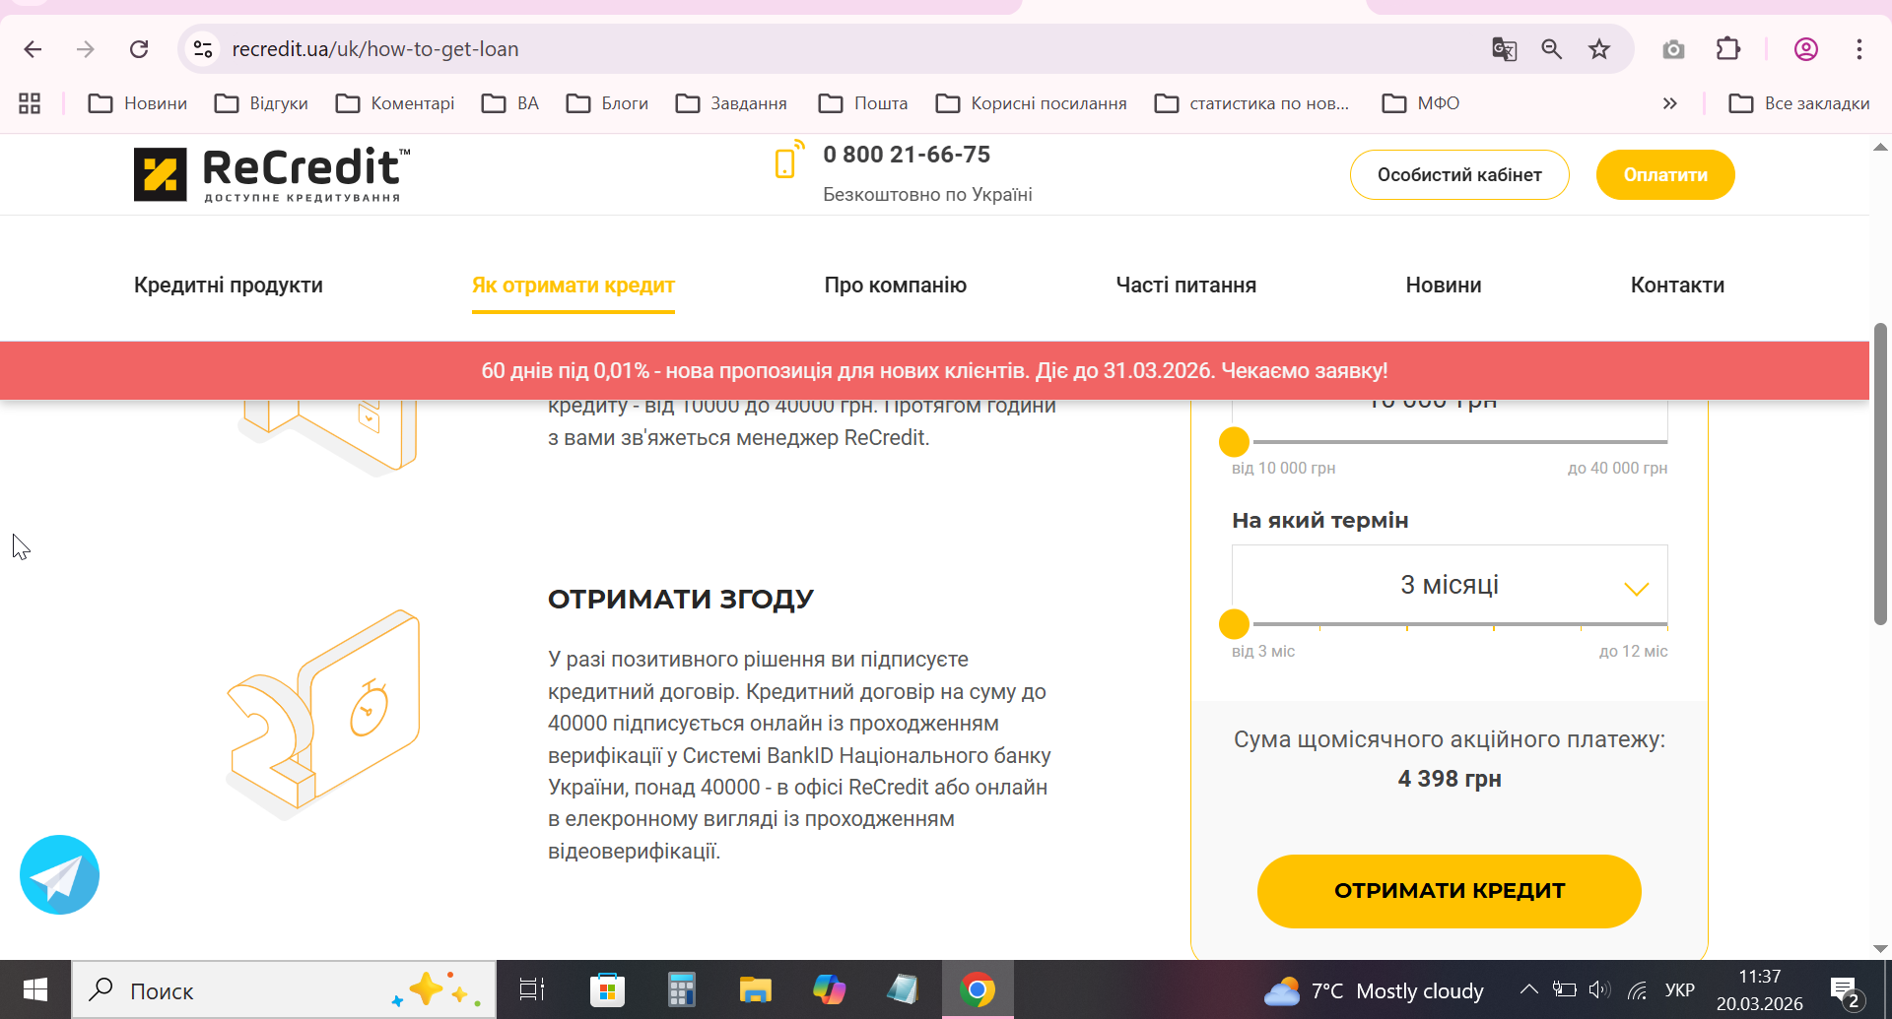
Task: Open the notepad-like app icon on taskbar
Action: pyautogui.click(x=903, y=989)
